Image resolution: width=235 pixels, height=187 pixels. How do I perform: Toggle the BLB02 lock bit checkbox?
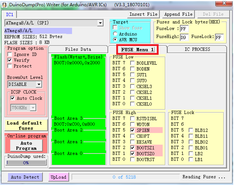click(191, 142)
